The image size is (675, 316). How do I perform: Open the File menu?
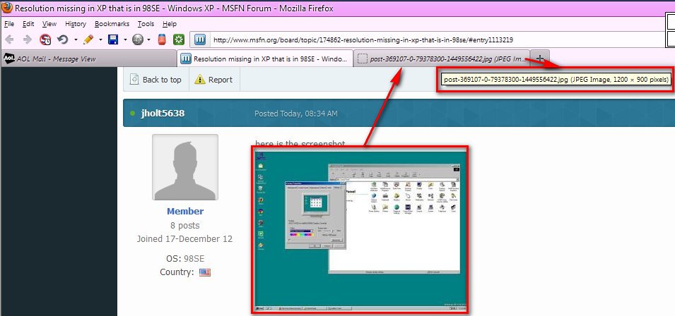pyautogui.click(x=9, y=24)
